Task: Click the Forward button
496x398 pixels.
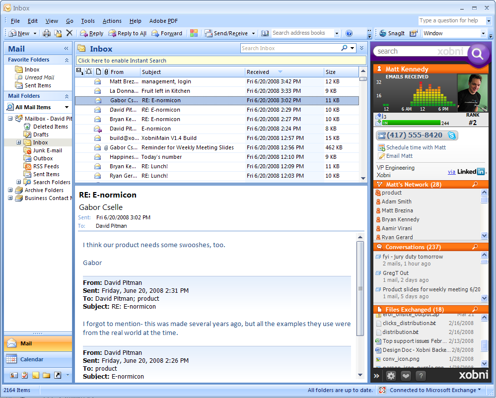Action: (167, 33)
